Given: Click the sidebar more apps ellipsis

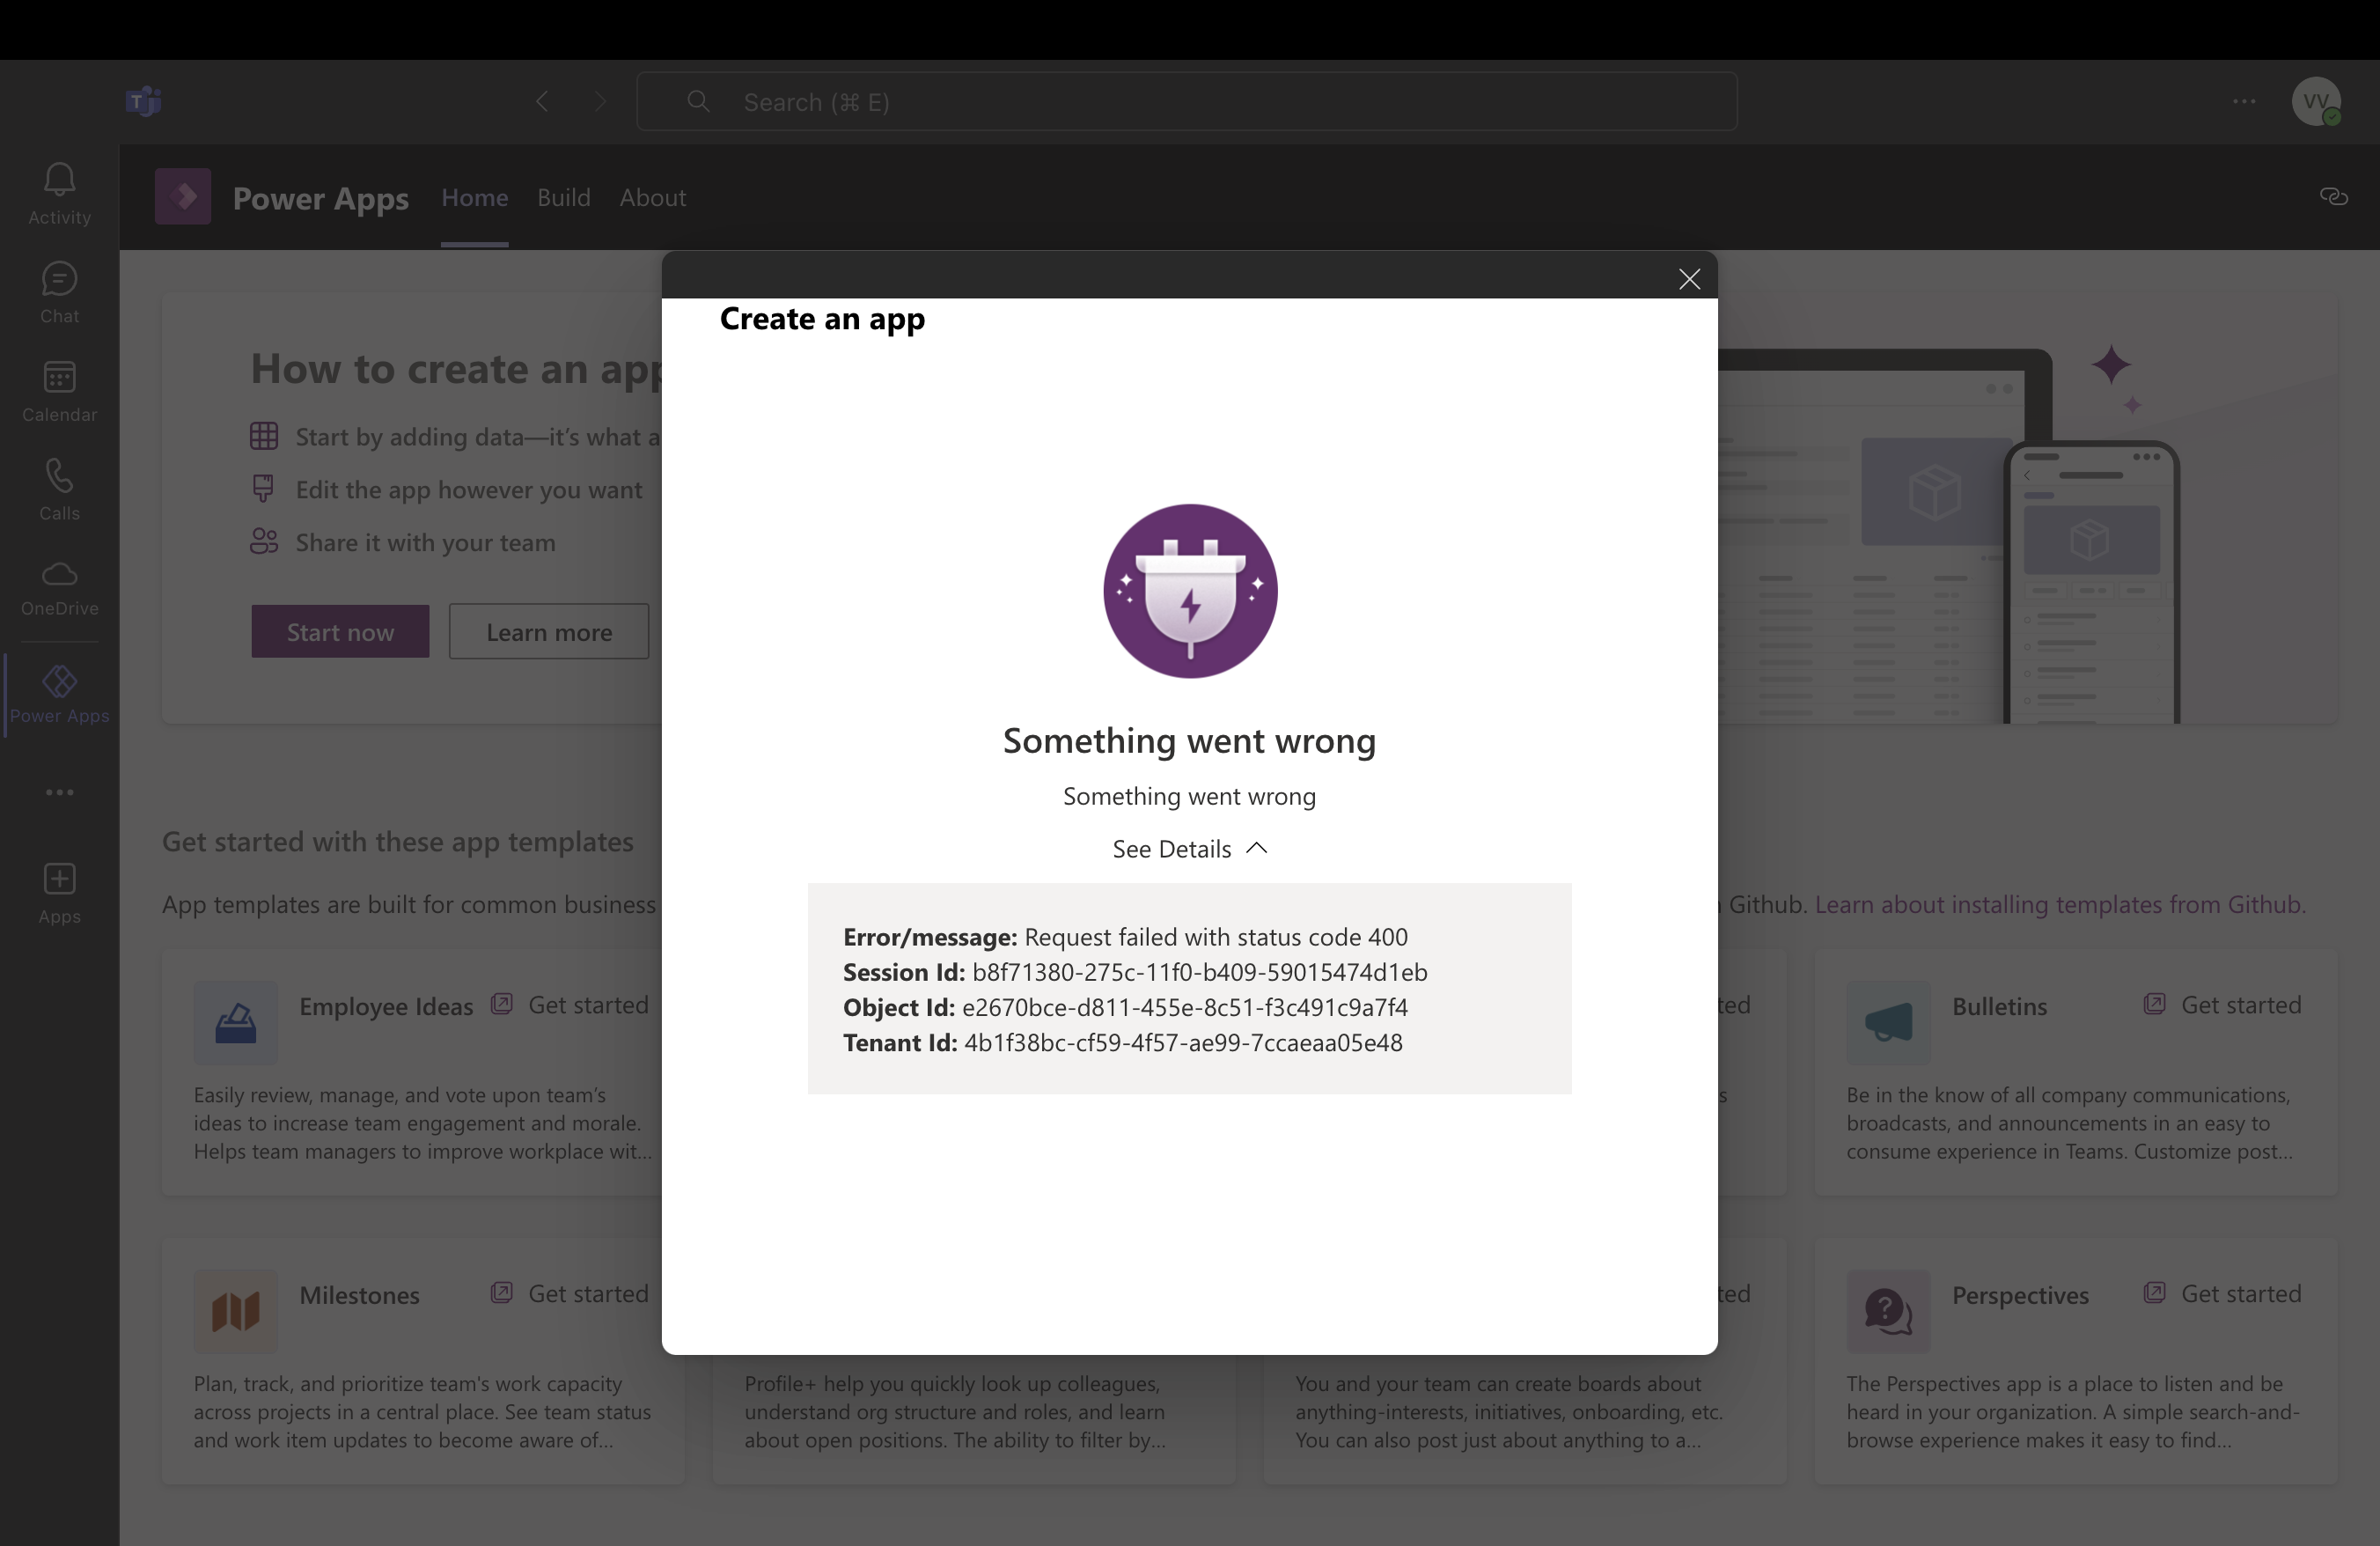Looking at the screenshot, I should [x=59, y=792].
